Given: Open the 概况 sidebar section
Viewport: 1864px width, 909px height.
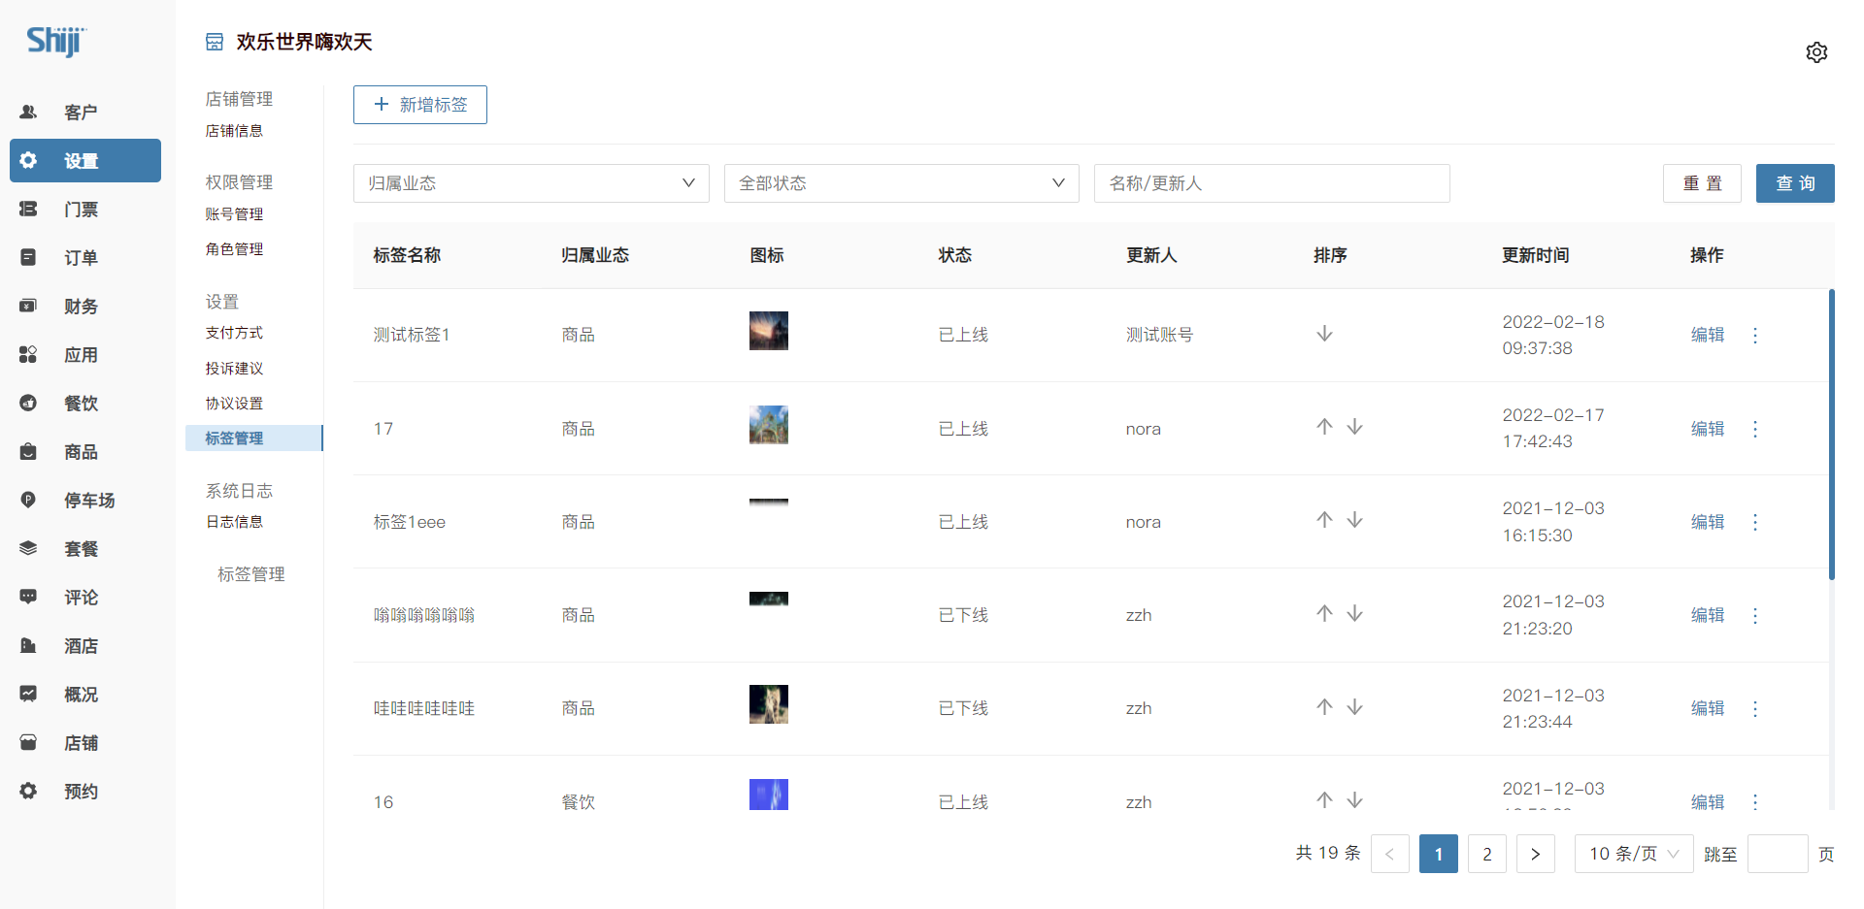Looking at the screenshot, I should point(85,695).
